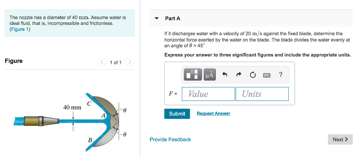Screen dimensions: 363x157
Task: Go to Next question button
Action: 340,139
